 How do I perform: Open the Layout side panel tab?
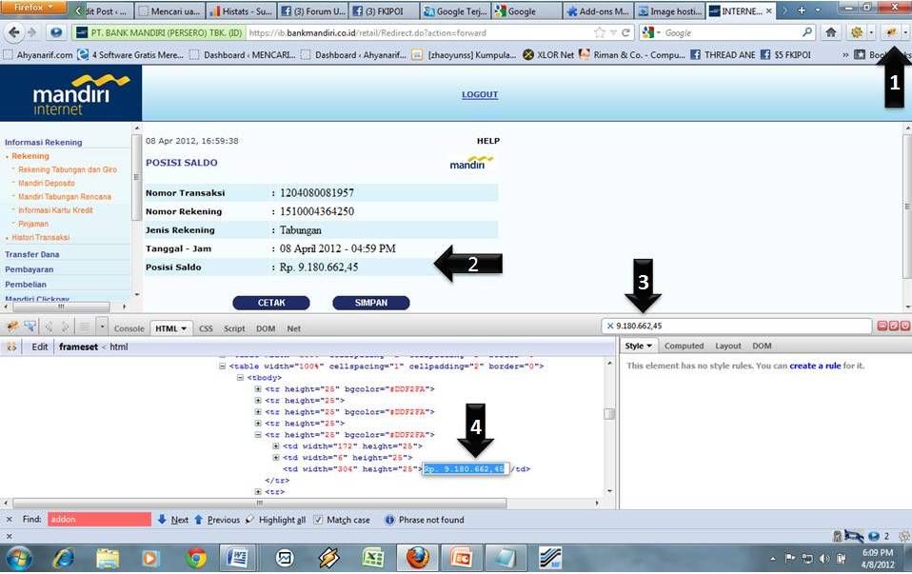tap(728, 346)
